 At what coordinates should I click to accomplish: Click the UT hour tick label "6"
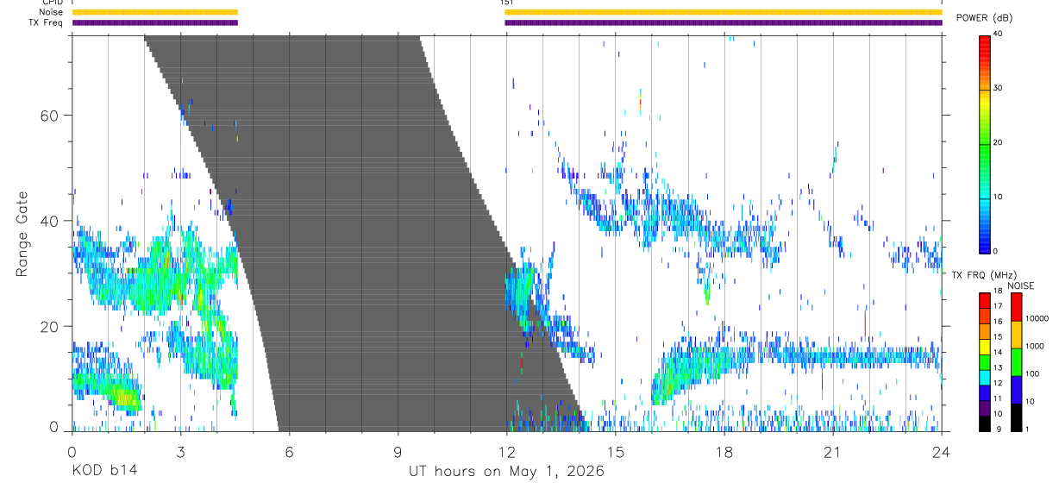(290, 452)
